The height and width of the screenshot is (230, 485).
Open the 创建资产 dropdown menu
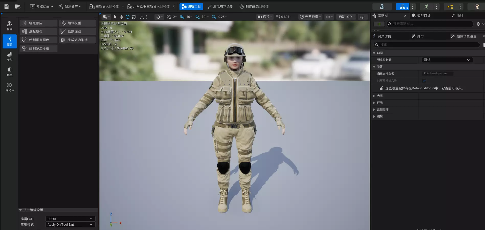(x=70, y=7)
